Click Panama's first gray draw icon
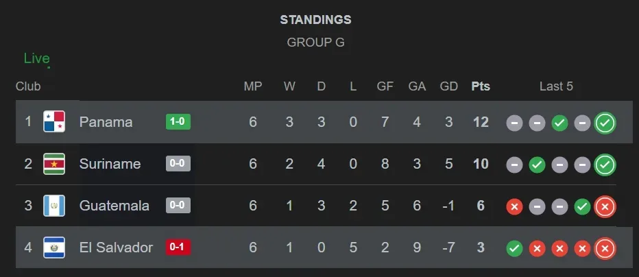The image size is (639, 277). 514,123
